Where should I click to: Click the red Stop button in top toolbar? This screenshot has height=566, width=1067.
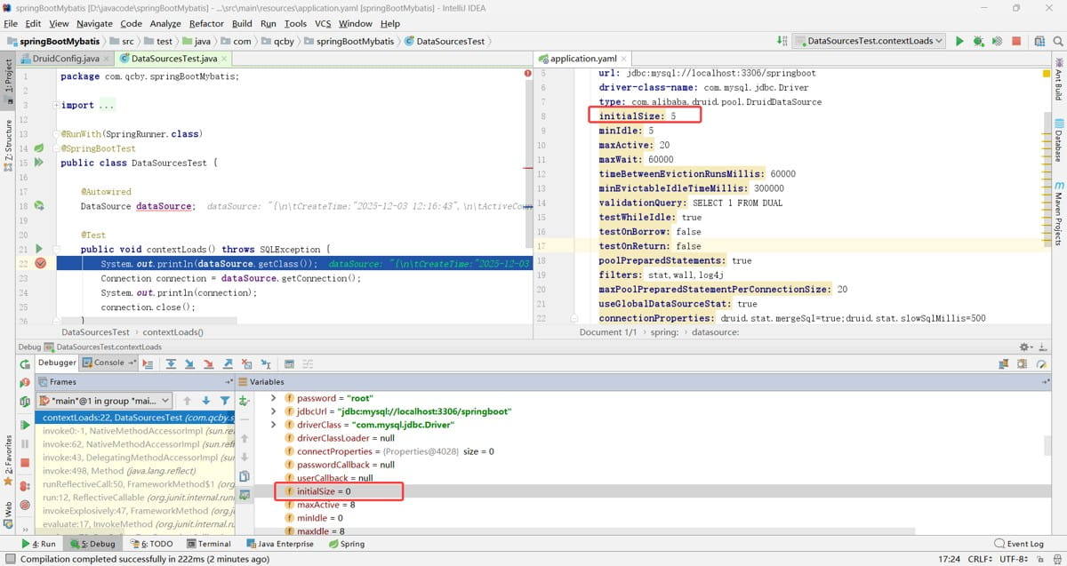[x=1015, y=41]
